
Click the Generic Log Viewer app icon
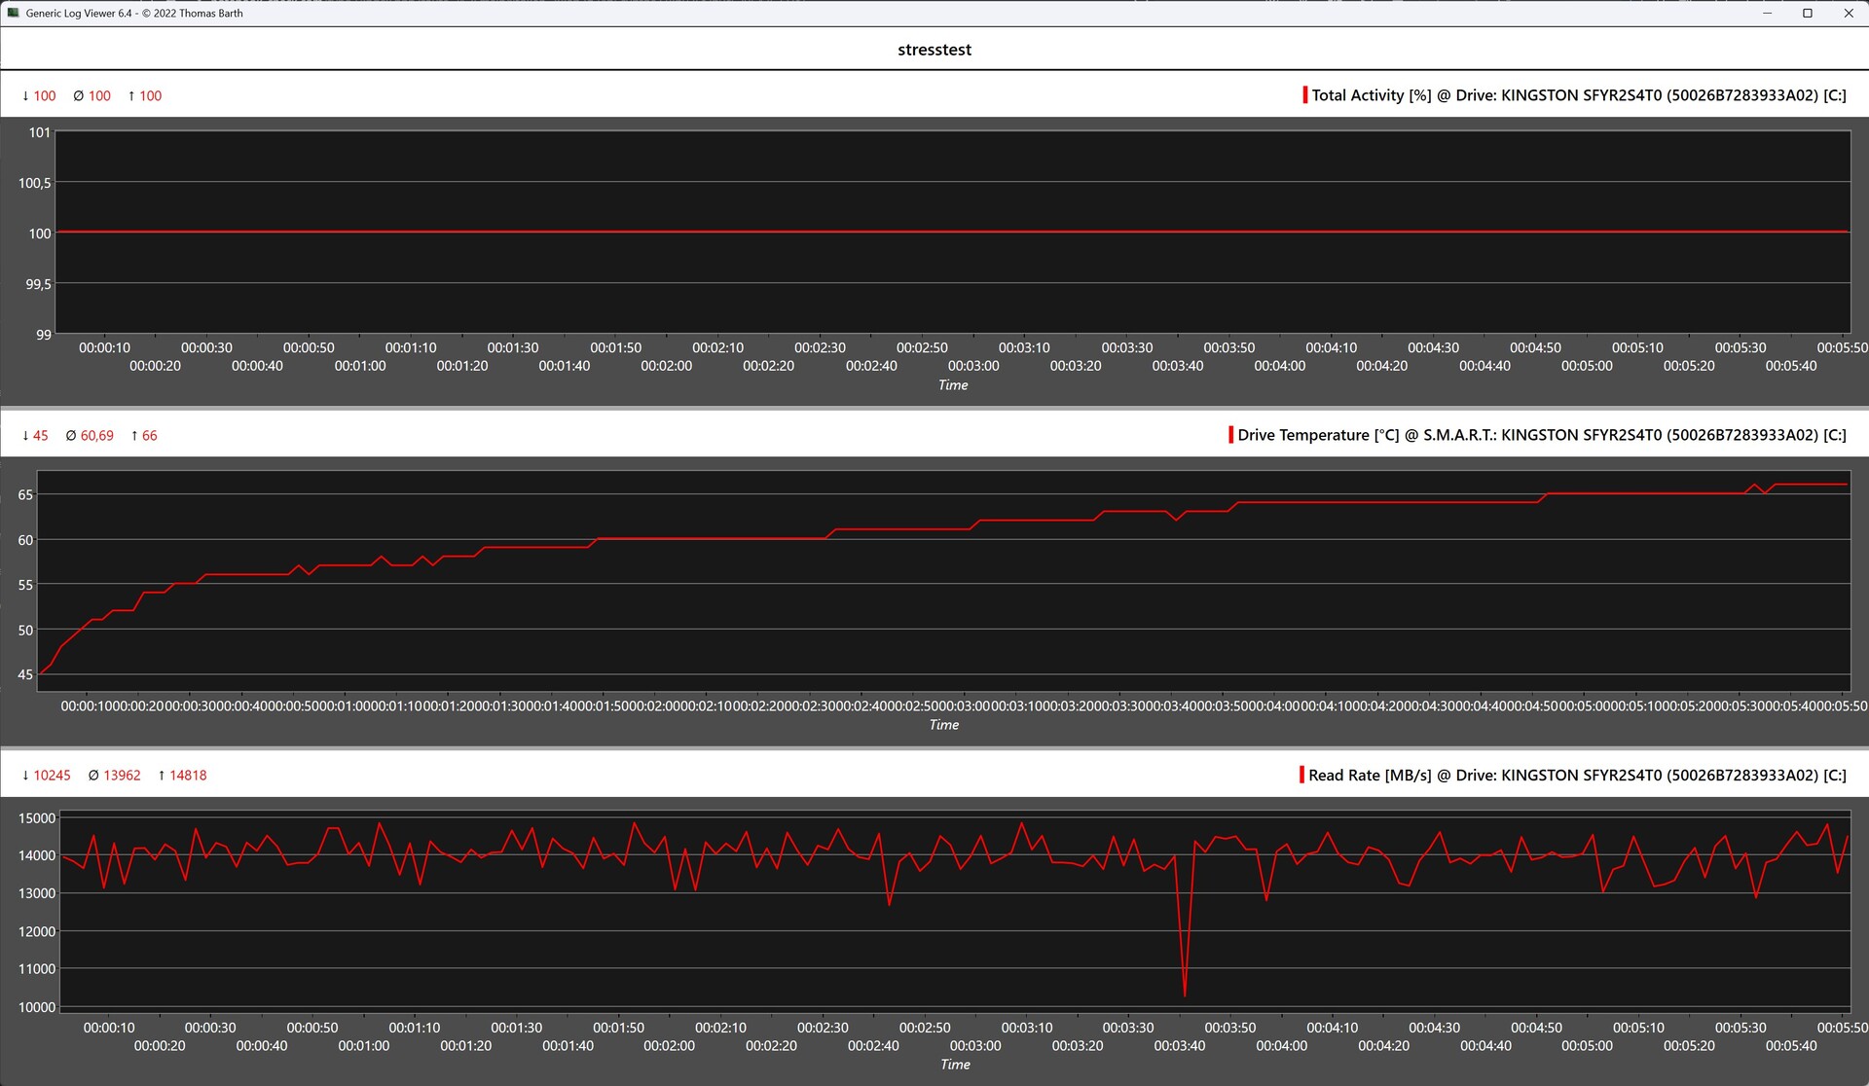13,13
